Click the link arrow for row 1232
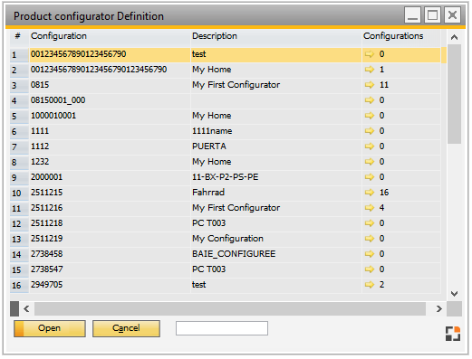This screenshot has height=359, width=472. (x=369, y=162)
